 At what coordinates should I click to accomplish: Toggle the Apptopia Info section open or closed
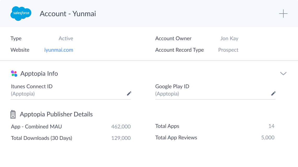(283, 74)
